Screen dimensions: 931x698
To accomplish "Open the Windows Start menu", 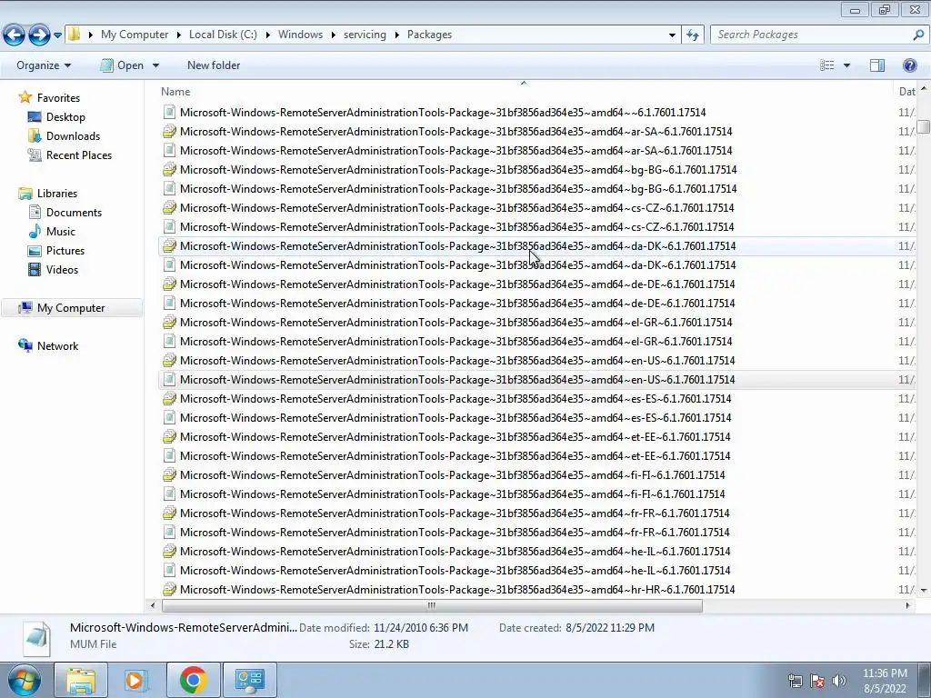I will pyautogui.click(x=25, y=680).
